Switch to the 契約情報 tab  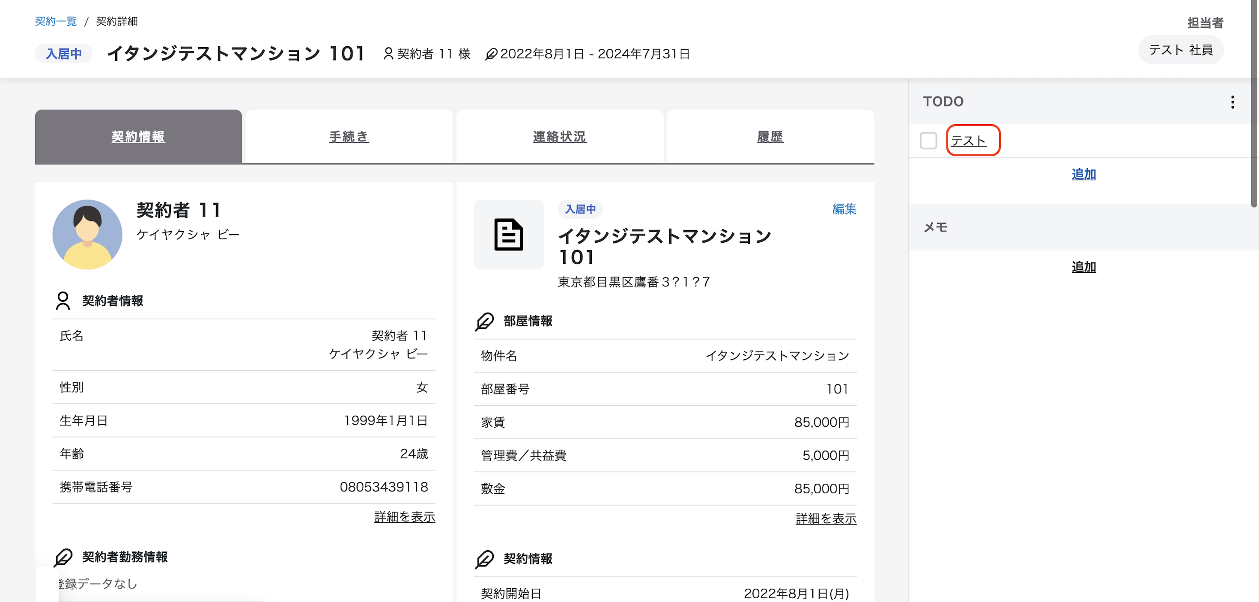[138, 136]
